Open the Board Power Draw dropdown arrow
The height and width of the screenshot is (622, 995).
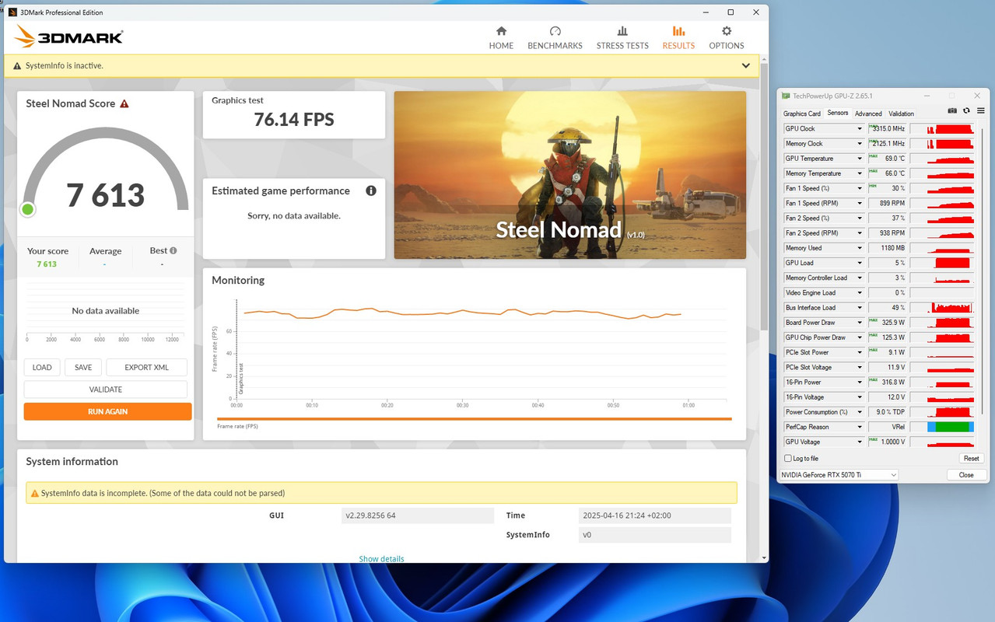860,323
